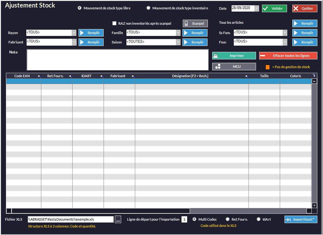This screenshot has width=323, height=235.
Task: Enable RAZ non inventoriés après scanpal checkbox
Action: 114,23
